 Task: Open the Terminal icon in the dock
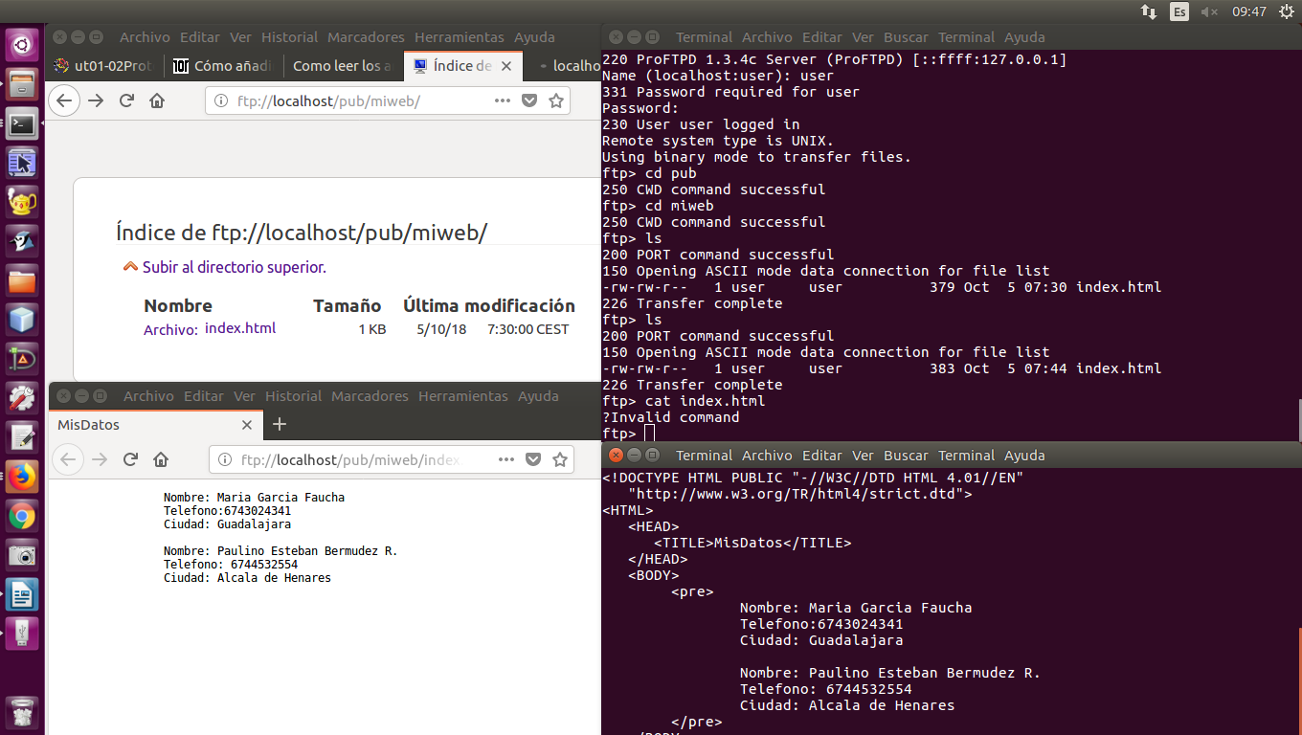coord(22,123)
